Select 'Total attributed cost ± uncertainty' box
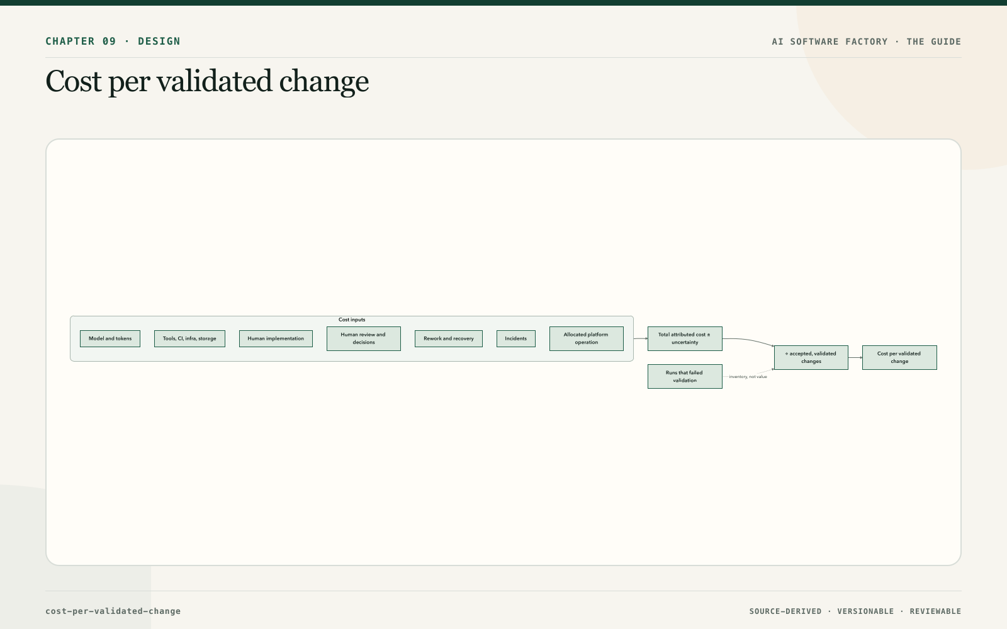The image size is (1007, 629). point(685,338)
